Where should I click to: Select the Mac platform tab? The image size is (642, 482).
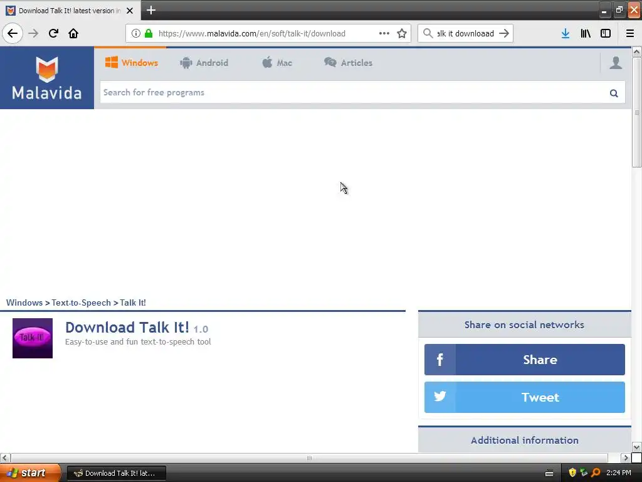click(277, 63)
